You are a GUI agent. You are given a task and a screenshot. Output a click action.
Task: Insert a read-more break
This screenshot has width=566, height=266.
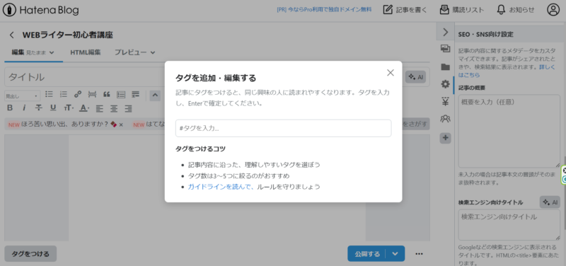93,95
